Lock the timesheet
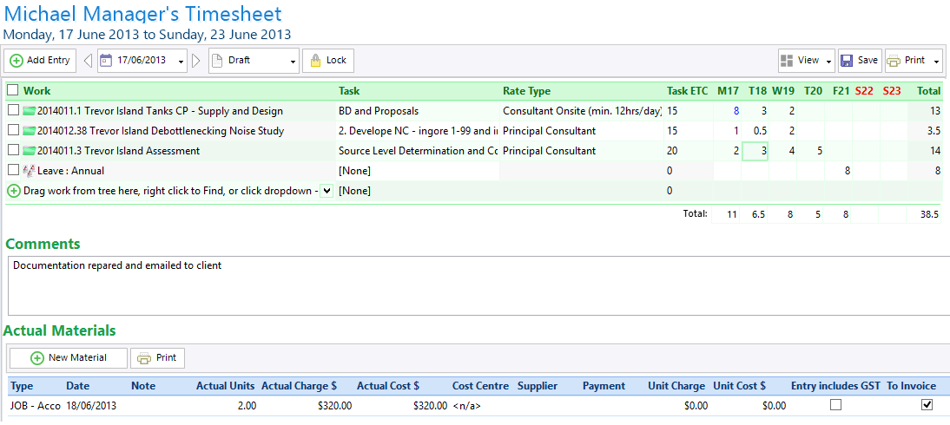Viewport: 950px width, 425px height. point(327,61)
